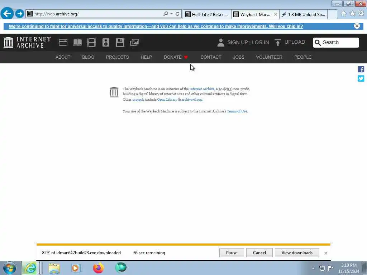Open the green globe taskbar application
This screenshot has height=275, width=367.
120,268
